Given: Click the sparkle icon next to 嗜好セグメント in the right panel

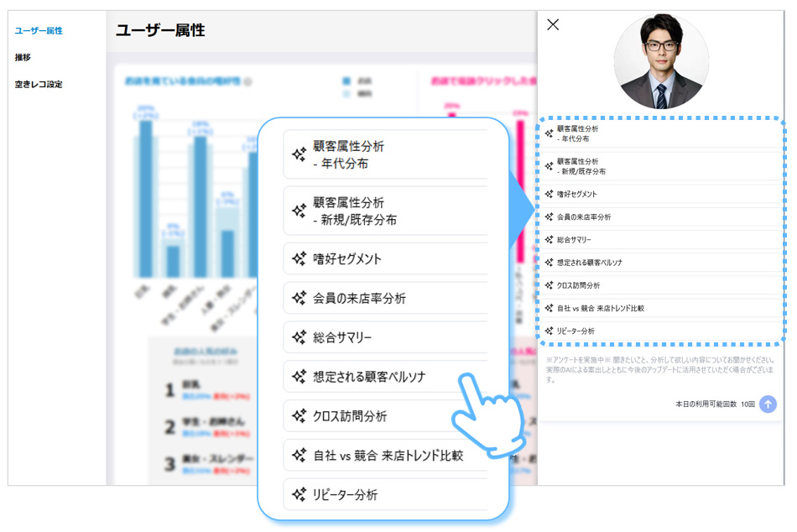Looking at the screenshot, I should pos(549,194).
